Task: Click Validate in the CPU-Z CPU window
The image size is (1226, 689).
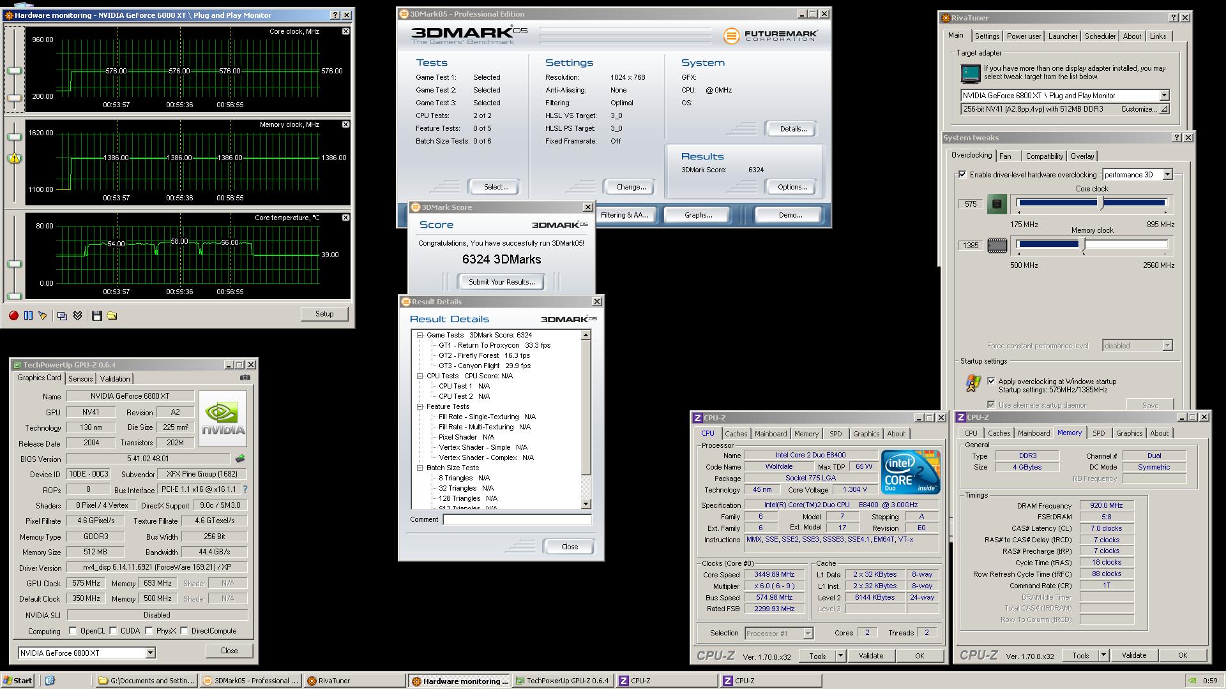Action: [x=870, y=656]
